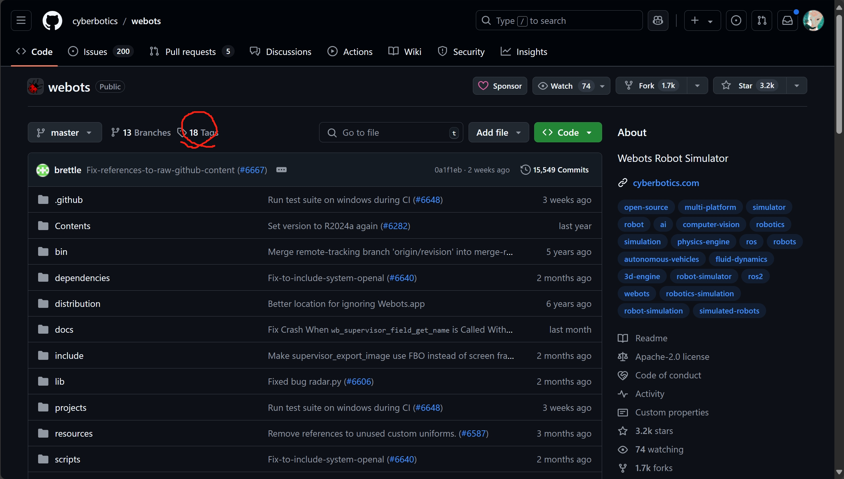The height and width of the screenshot is (479, 844).
Task: Click the Sponsor heart button
Action: (x=500, y=86)
